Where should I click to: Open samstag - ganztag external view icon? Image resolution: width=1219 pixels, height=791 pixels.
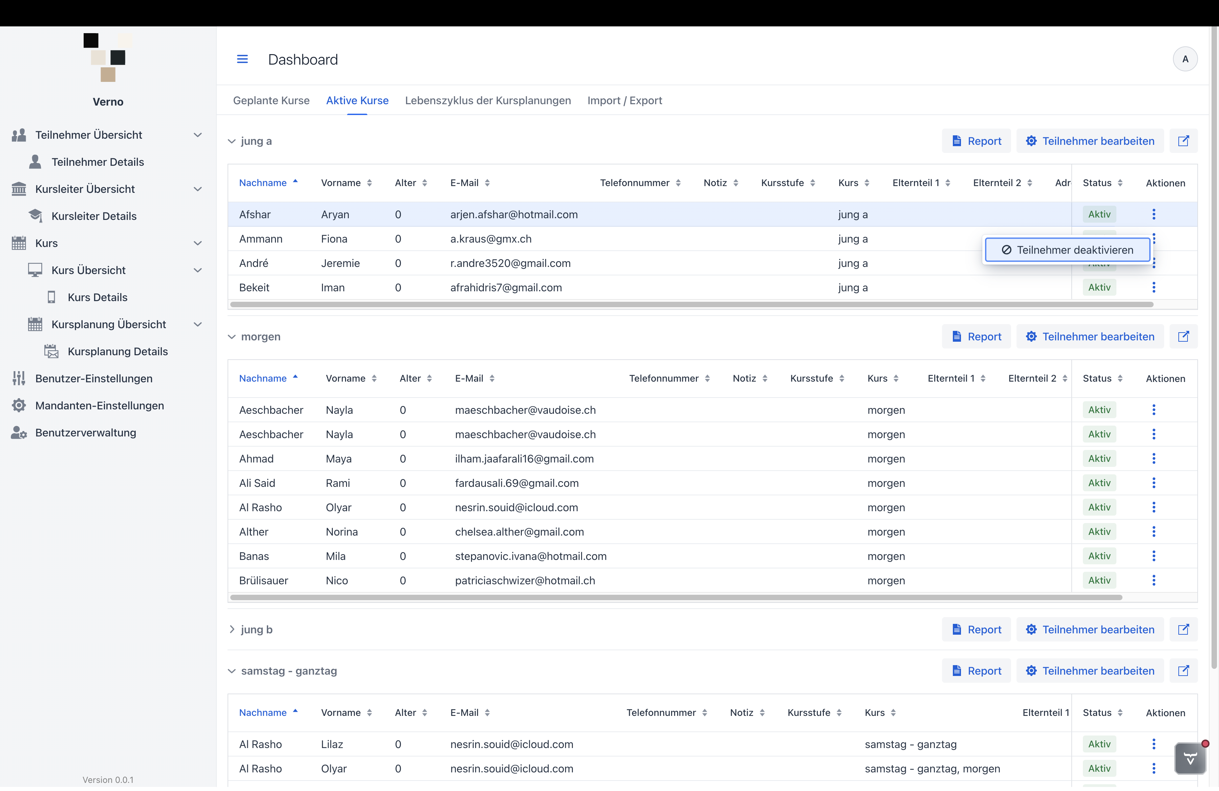click(x=1183, y=671)
